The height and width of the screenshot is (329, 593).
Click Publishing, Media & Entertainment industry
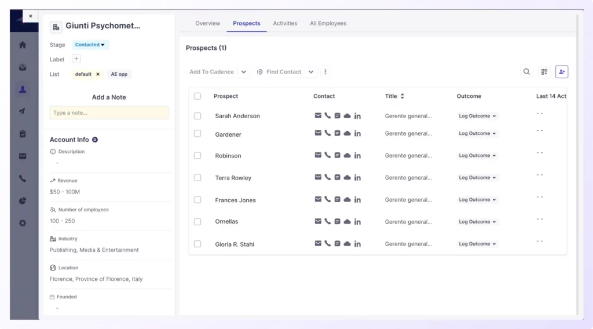point(94,250)
